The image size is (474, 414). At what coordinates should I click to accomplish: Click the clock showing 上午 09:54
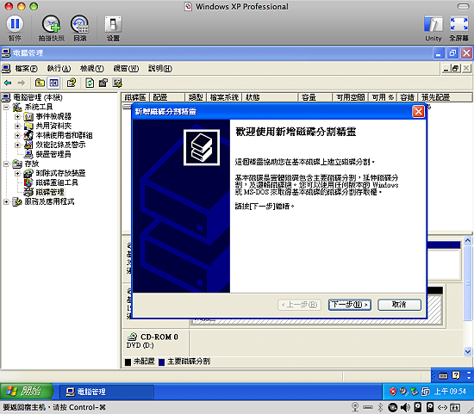tap(450, 392)
